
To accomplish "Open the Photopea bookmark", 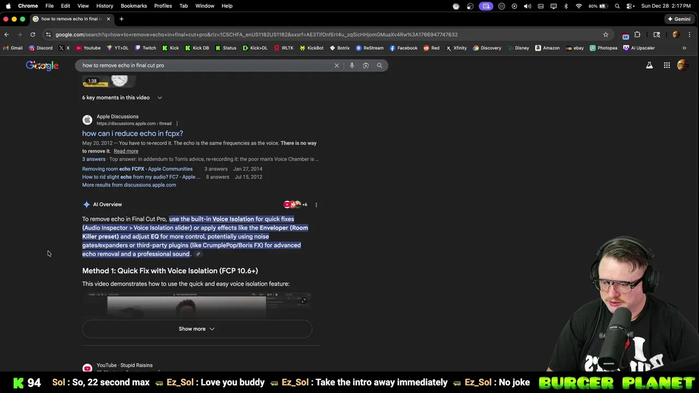I will (x=603, y=48).
